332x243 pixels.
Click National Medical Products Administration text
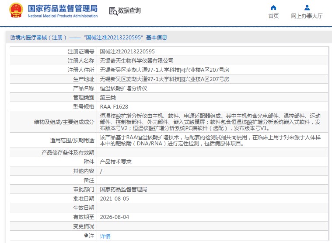click(63, 16)
